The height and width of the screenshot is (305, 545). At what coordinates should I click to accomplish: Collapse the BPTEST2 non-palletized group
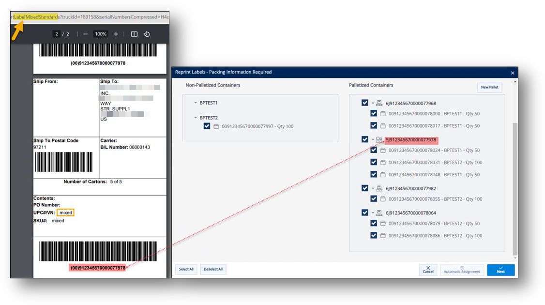196,118
